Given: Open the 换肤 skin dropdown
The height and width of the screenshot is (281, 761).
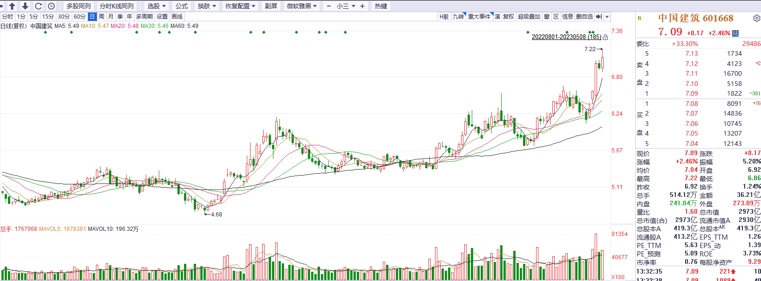Looking at the screenshot, I should click(x=207, y=6).
